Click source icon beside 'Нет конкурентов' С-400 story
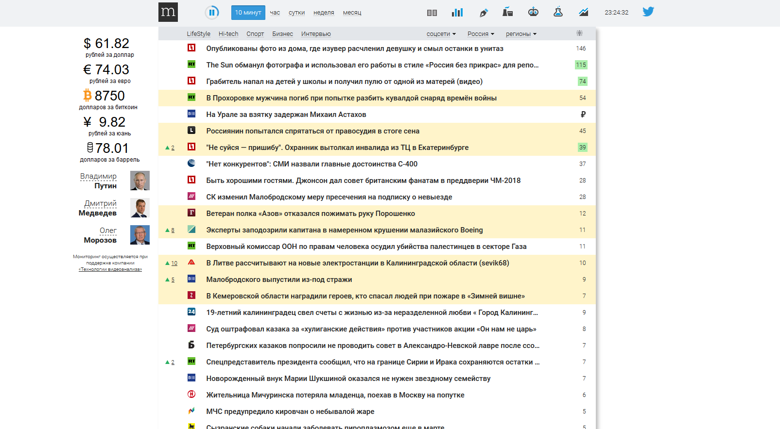Viewport: 780px width, 429px height. [x=191, y=163]
